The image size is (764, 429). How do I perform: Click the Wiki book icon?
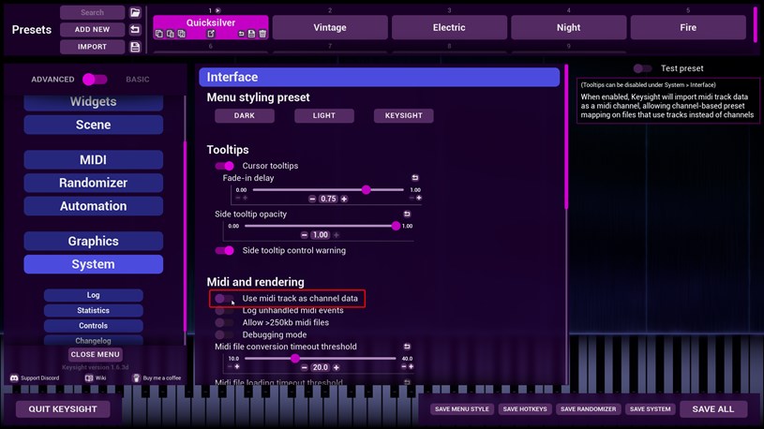[89, 377]
